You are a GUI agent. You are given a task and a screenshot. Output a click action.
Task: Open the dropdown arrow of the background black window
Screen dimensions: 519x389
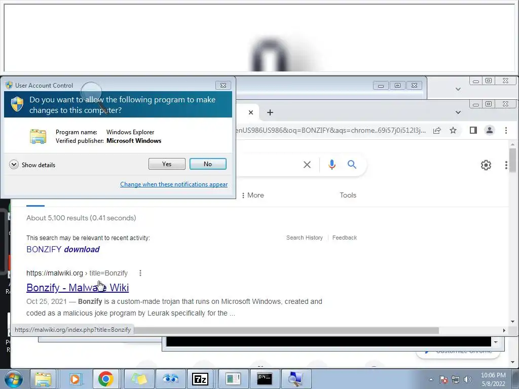coord(496,342)
